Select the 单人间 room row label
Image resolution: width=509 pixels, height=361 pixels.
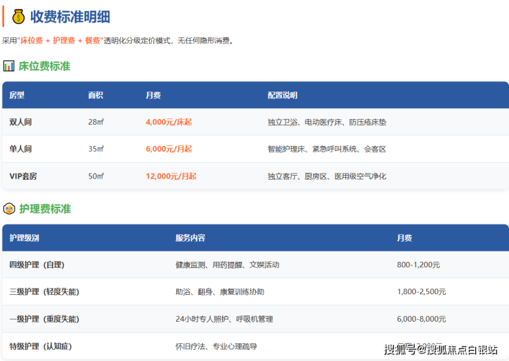[x=21, y=149]
